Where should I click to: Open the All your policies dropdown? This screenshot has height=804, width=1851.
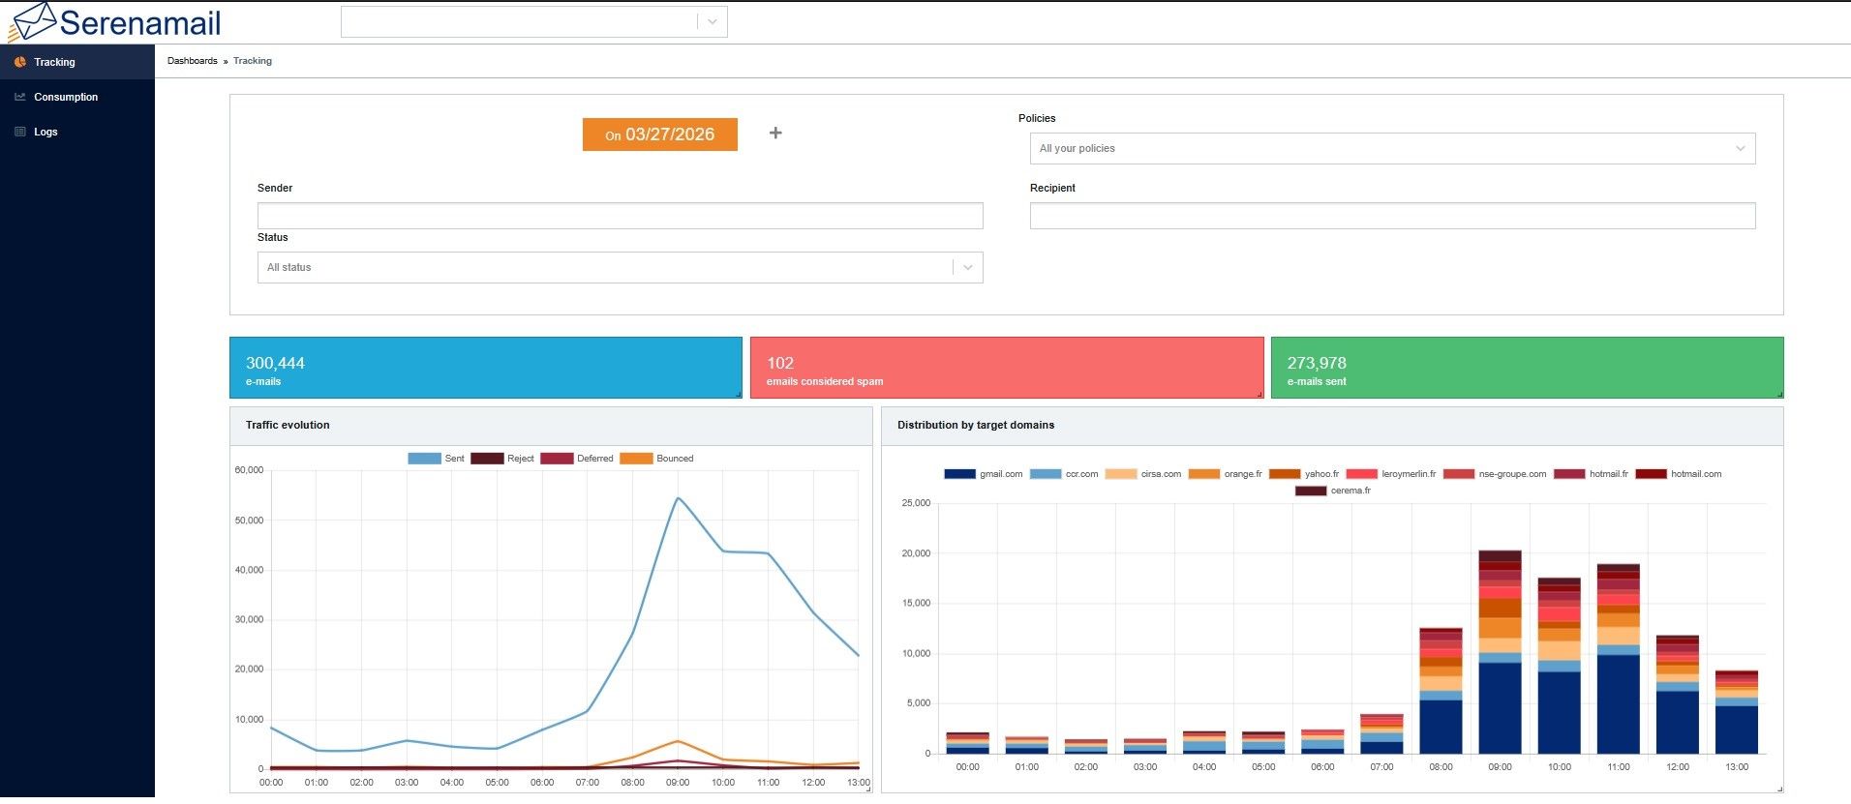tap(1392, 148)
